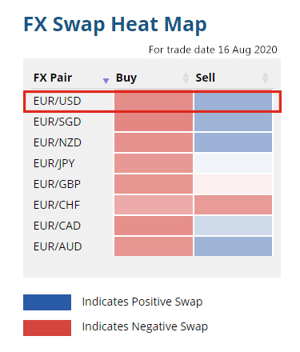Click EUR/USD Sell heat cell

[x=233, y=101]
